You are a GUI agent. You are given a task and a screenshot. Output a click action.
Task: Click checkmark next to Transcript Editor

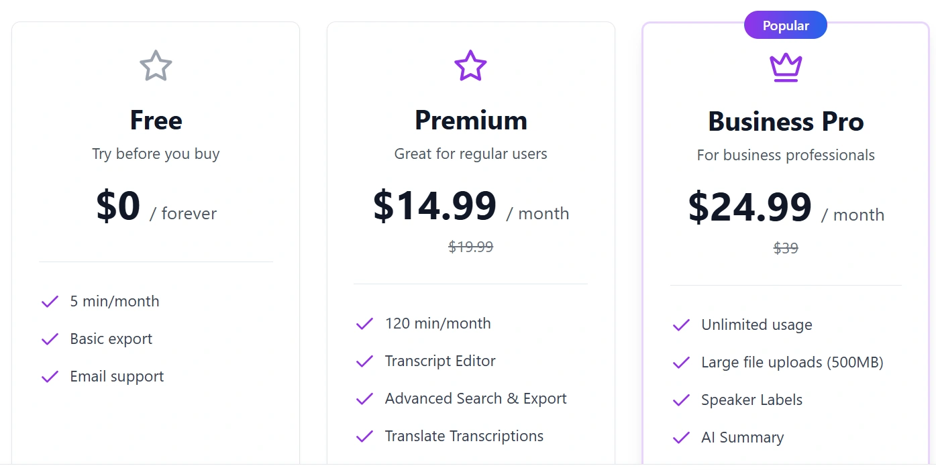pos(364,361)
